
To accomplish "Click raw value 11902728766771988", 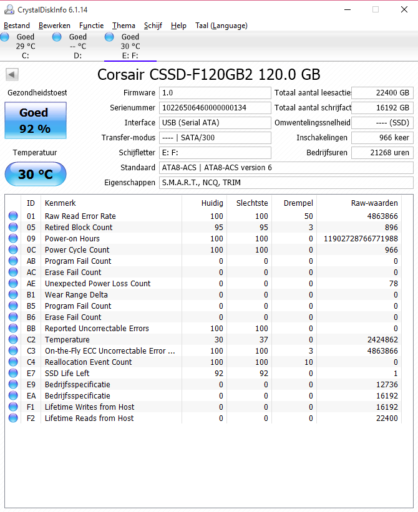I will (361, 239).
